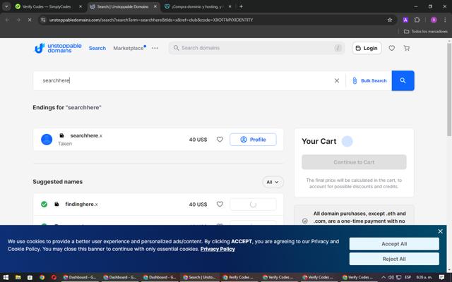Click Continue to Cart button

coord(354,162)
